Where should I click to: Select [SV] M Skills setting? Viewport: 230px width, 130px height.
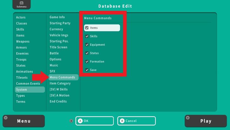[x=58, y=89]
